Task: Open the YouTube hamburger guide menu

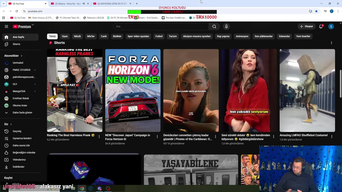Action: coord(6,26)
